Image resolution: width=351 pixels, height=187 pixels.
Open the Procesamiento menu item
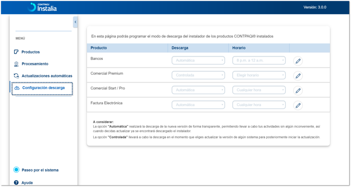35,64
